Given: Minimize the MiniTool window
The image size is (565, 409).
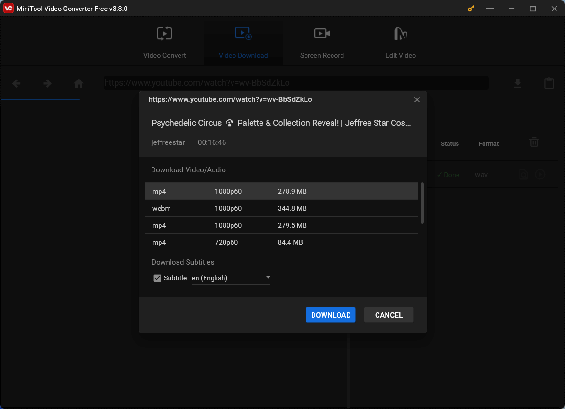Looking at the screenshot, I should coord(511,9).
